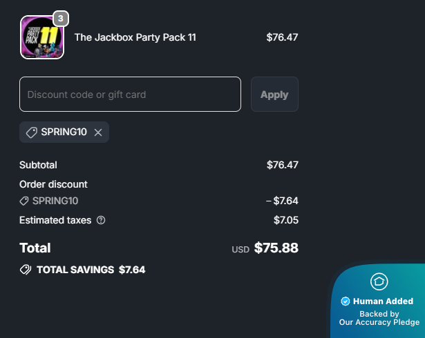This screenshot has width=425, height=338.
Task: Click the Our Accuracy Pledge text
Action: click(x=379, y=322)
